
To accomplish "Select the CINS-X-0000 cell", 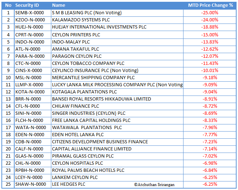I will (x=29, y=71).
